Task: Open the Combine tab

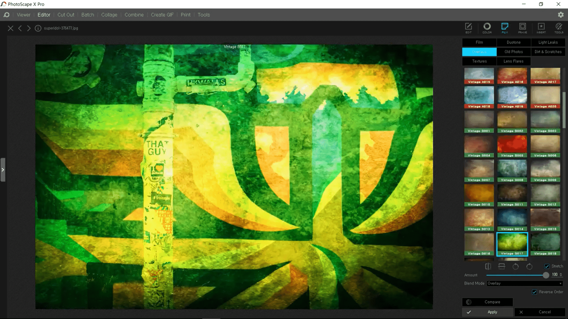Action: pyautogui.click(x=134, y=15)
